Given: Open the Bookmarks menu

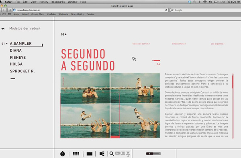Looking at the screenshot, I should point(58,2).
